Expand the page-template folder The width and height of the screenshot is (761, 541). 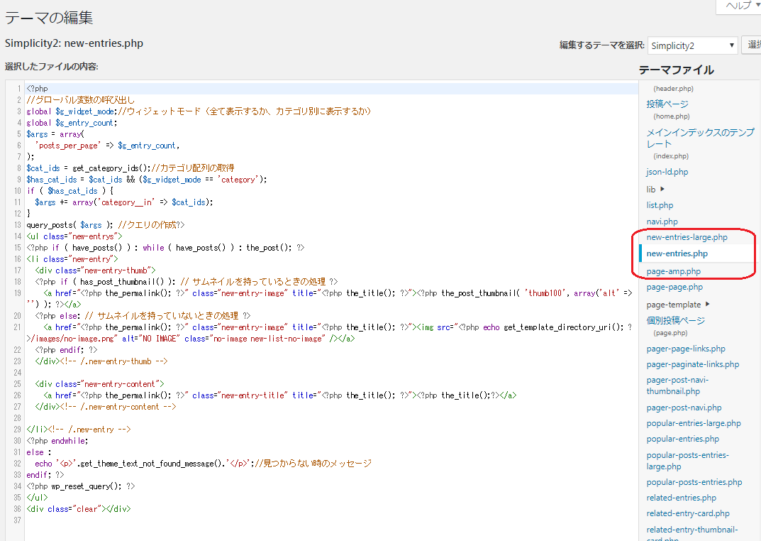(x=678, y=305)
